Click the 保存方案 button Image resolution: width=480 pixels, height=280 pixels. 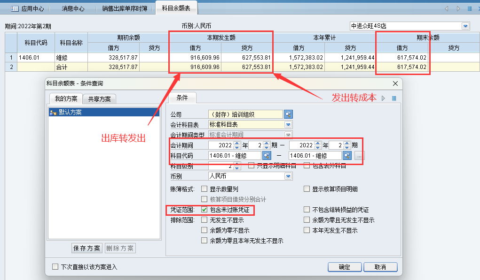(x=87, y=248)
